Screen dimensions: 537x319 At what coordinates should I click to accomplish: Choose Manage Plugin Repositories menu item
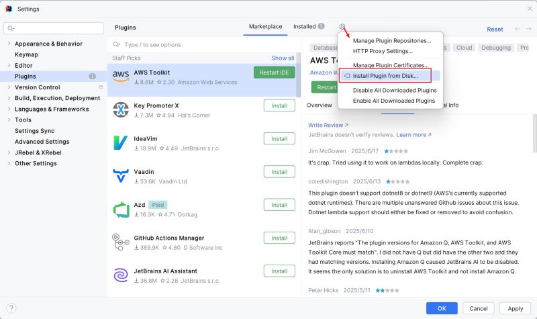click(391, 40)
